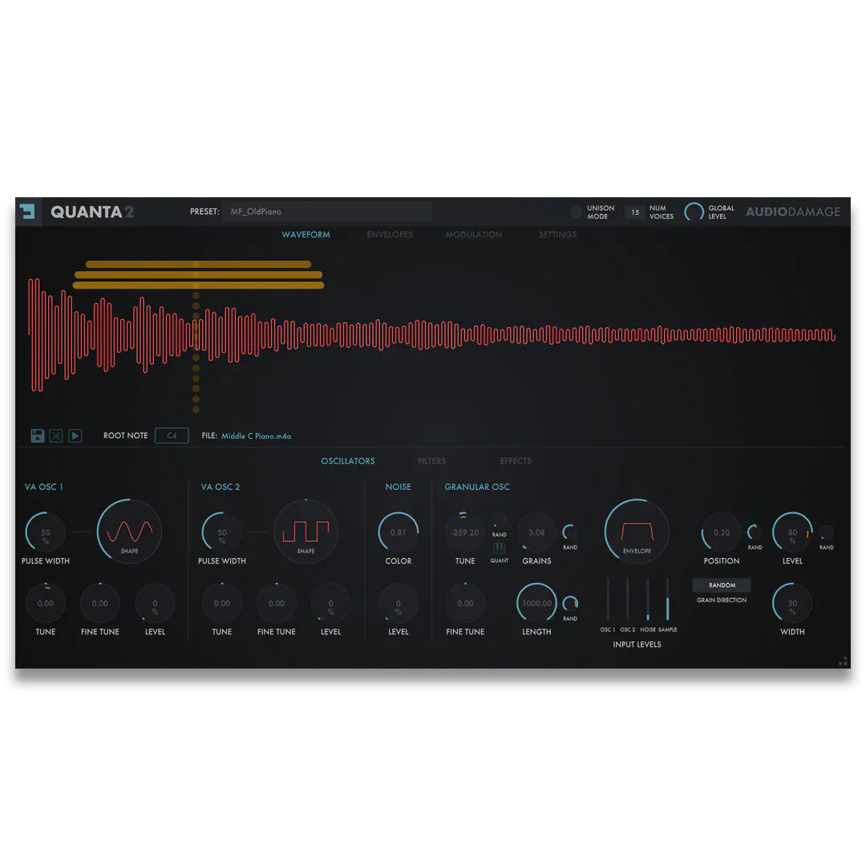Select the MODULATION tab
This screenshot has width=866, height=866.
click(474, 234)
